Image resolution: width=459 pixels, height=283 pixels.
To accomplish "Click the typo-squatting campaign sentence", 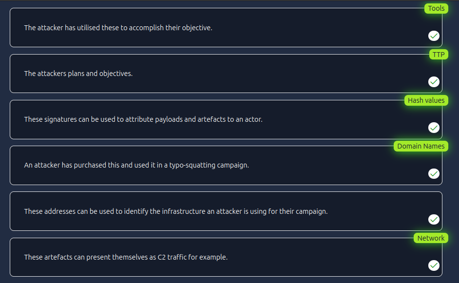I will (x=136, y=165).
